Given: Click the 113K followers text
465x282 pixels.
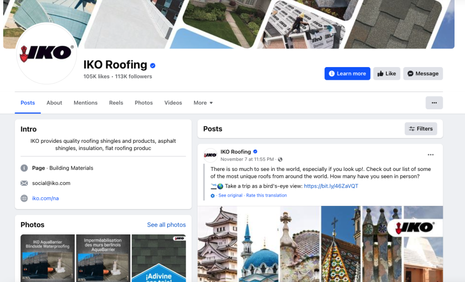Looking at the screenshot, I should coord(134,77).
